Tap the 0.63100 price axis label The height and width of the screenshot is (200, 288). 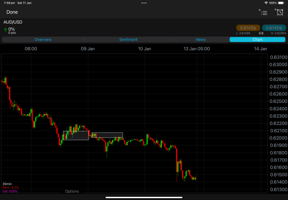(278, 57)
